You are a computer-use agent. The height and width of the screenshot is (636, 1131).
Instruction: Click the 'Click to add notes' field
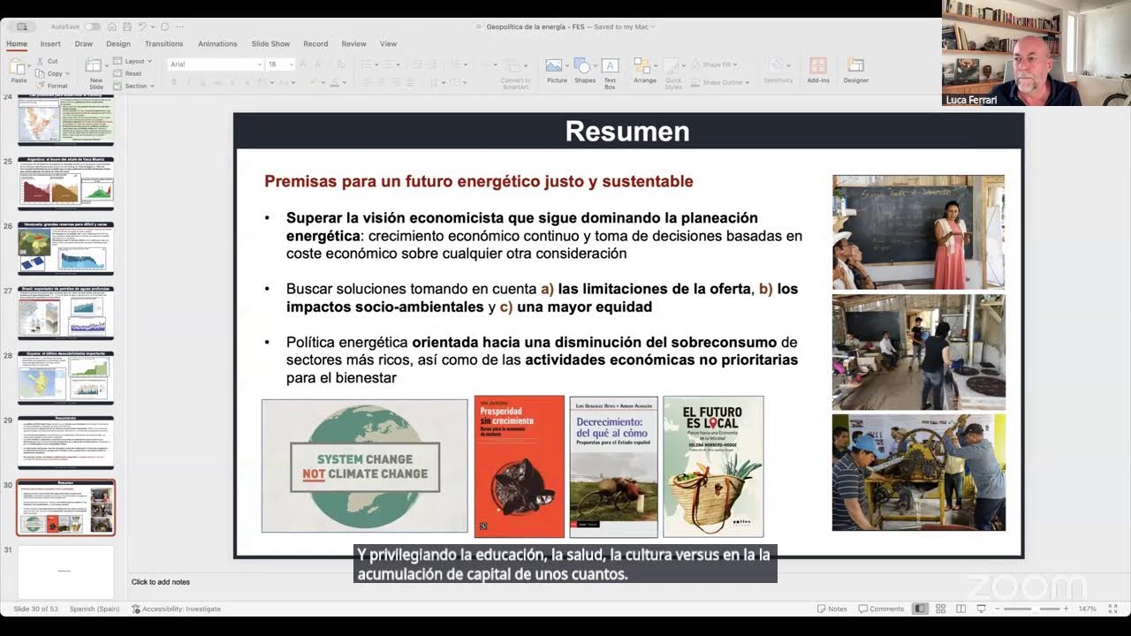pos(161,581)
